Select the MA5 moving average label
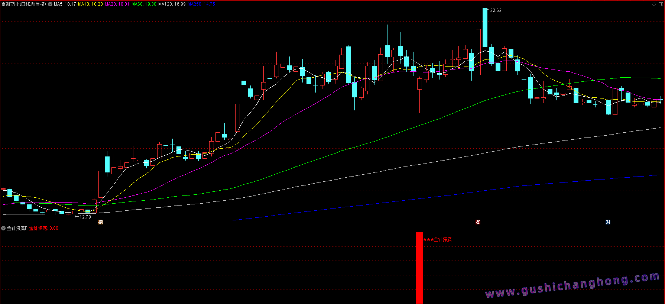Viewport: 665px width, 304px height. pos(65,4)
